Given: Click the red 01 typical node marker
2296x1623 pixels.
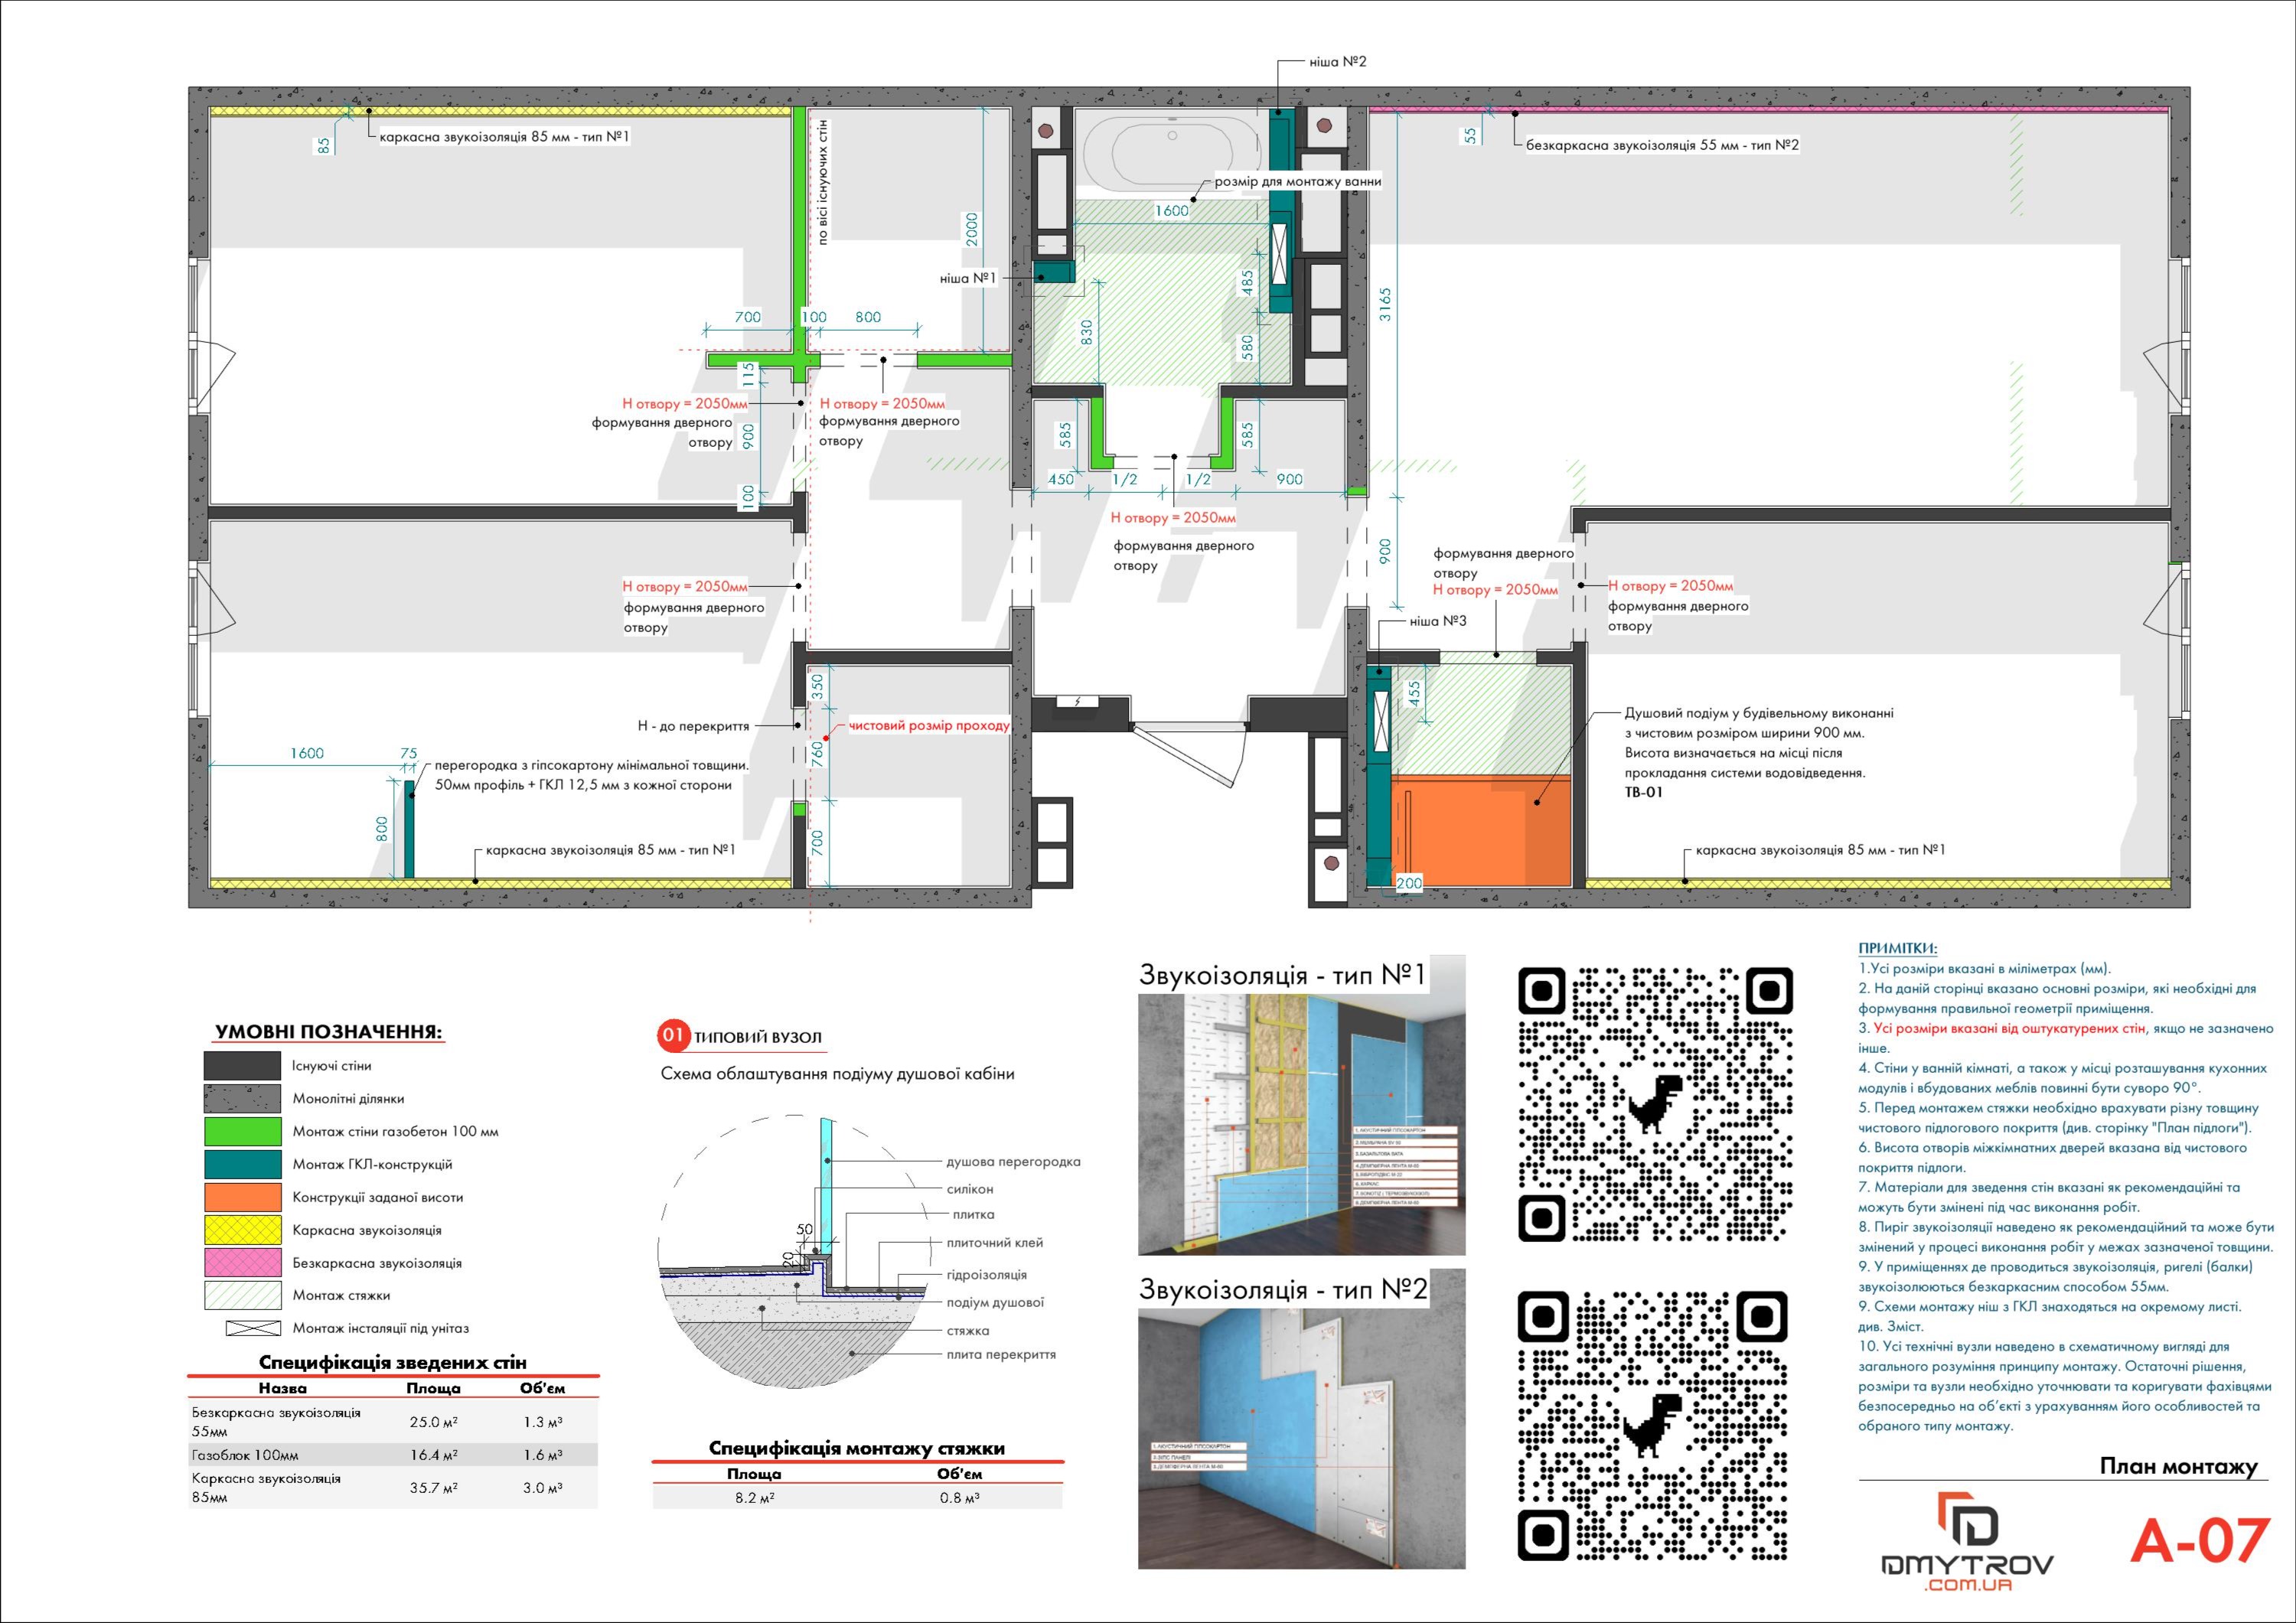Looking at the screenshot, I should [673, 1036].
